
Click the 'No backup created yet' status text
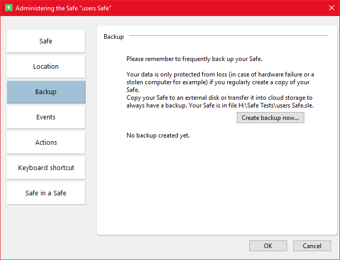click(x=158, y=135)
